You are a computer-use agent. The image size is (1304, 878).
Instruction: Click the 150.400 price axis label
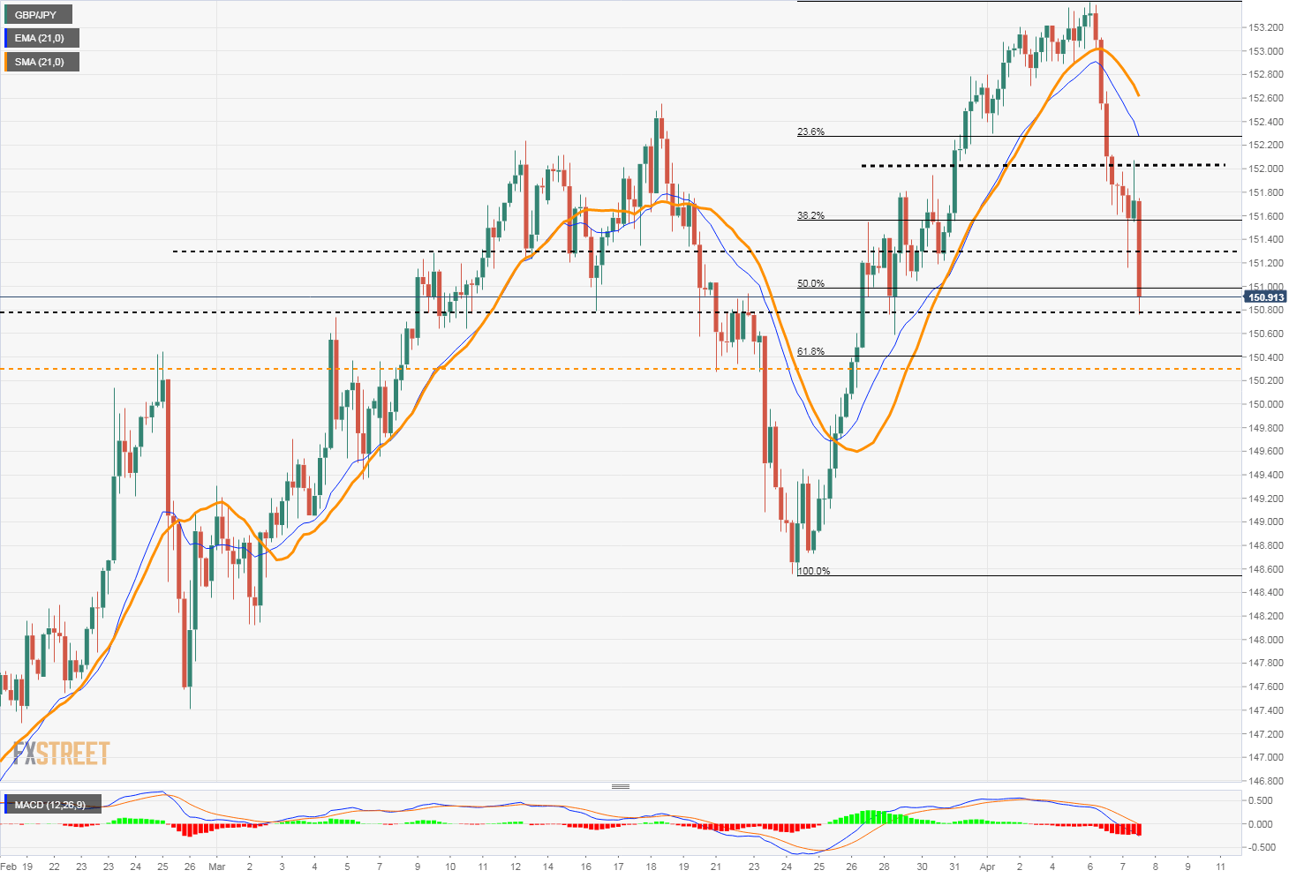(x=1266, y=357)
